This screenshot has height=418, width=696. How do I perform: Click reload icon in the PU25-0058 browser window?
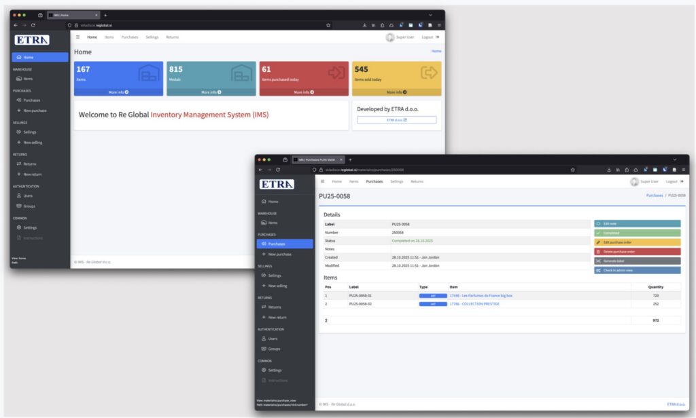click(x=278, y=169)
